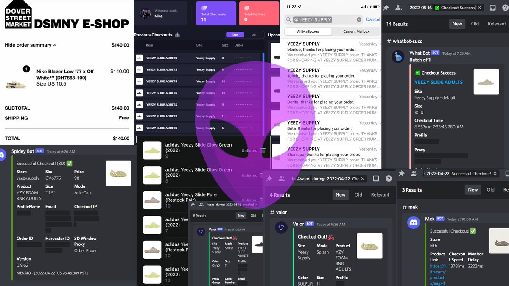The width and height of the screenshot is (509, 286).
Task: Show member list in What Bot search window
Action: point(398,8)
